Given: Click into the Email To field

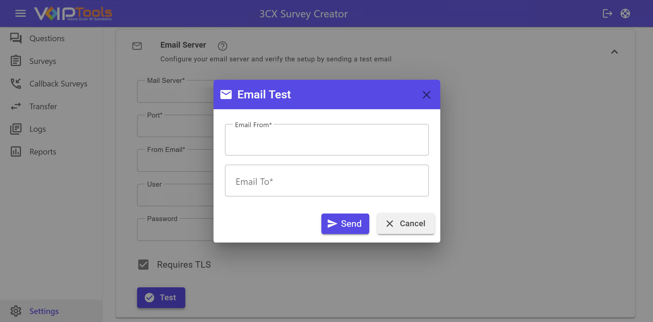Looking at the screenshot, I should click(327, 181).
